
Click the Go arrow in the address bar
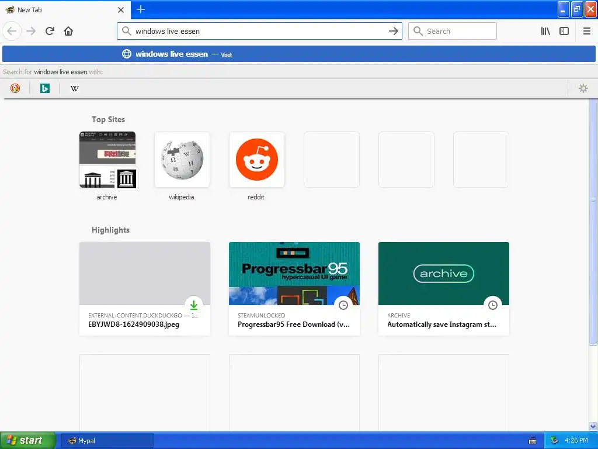393,31
